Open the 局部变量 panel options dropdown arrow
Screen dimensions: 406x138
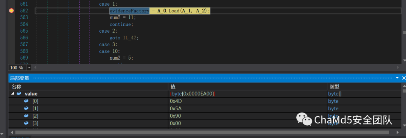tap(397, 78)
